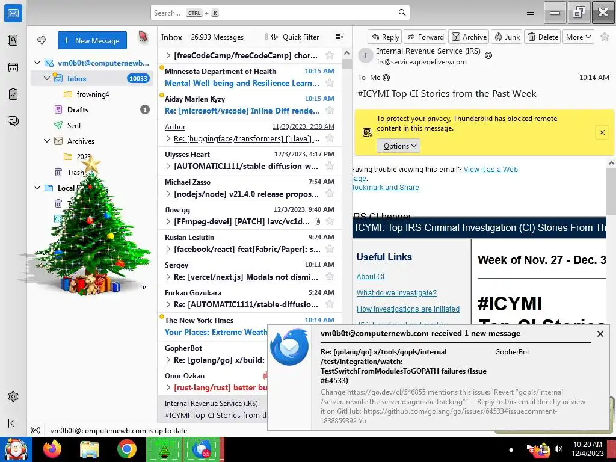Expand the freeCodeCamp message thread

(x=168, y=55)
